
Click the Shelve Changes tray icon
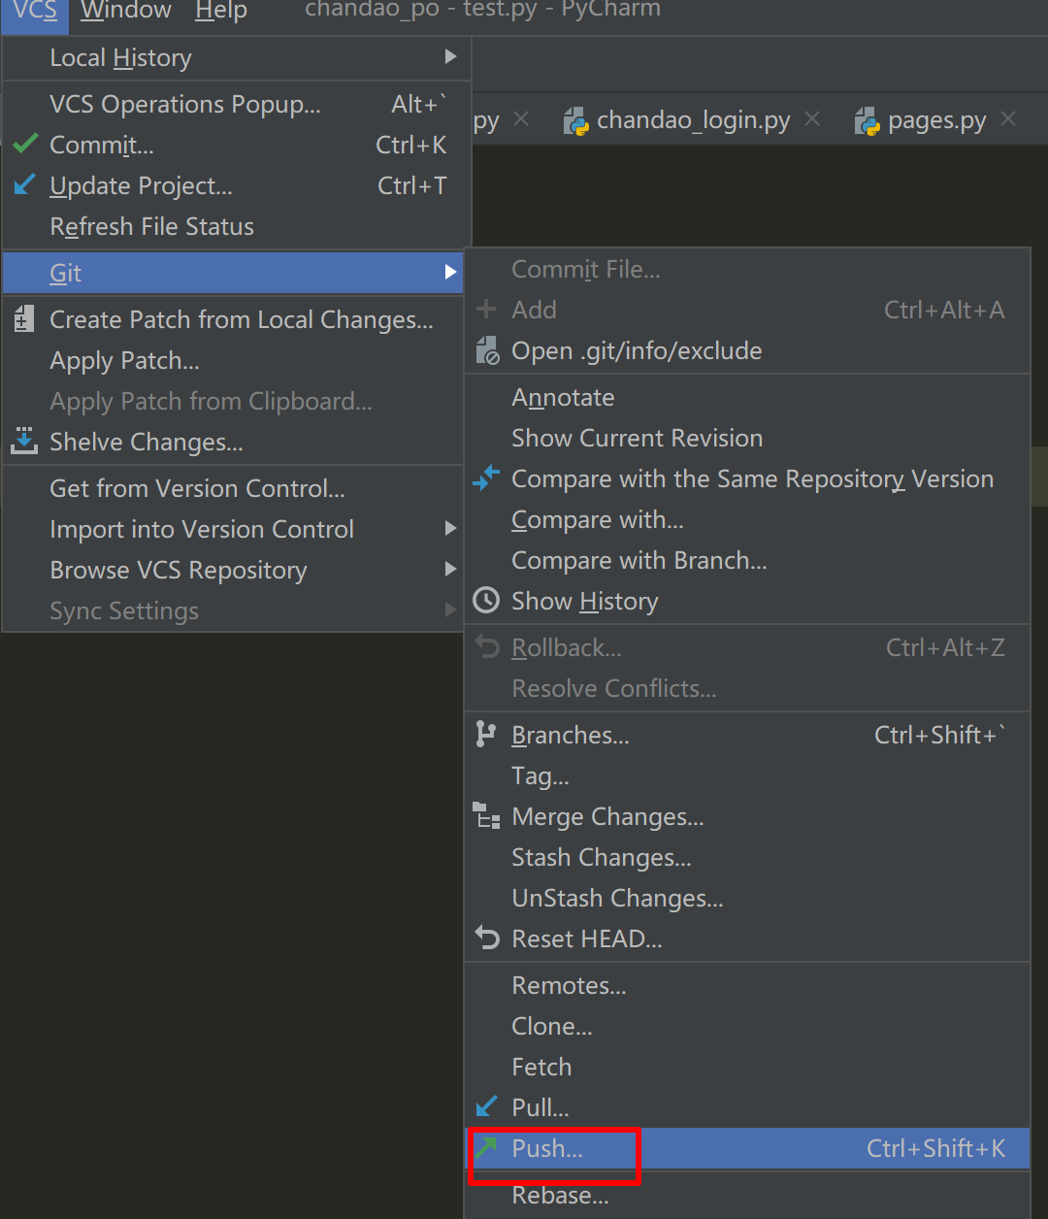[x=24, y=442]
